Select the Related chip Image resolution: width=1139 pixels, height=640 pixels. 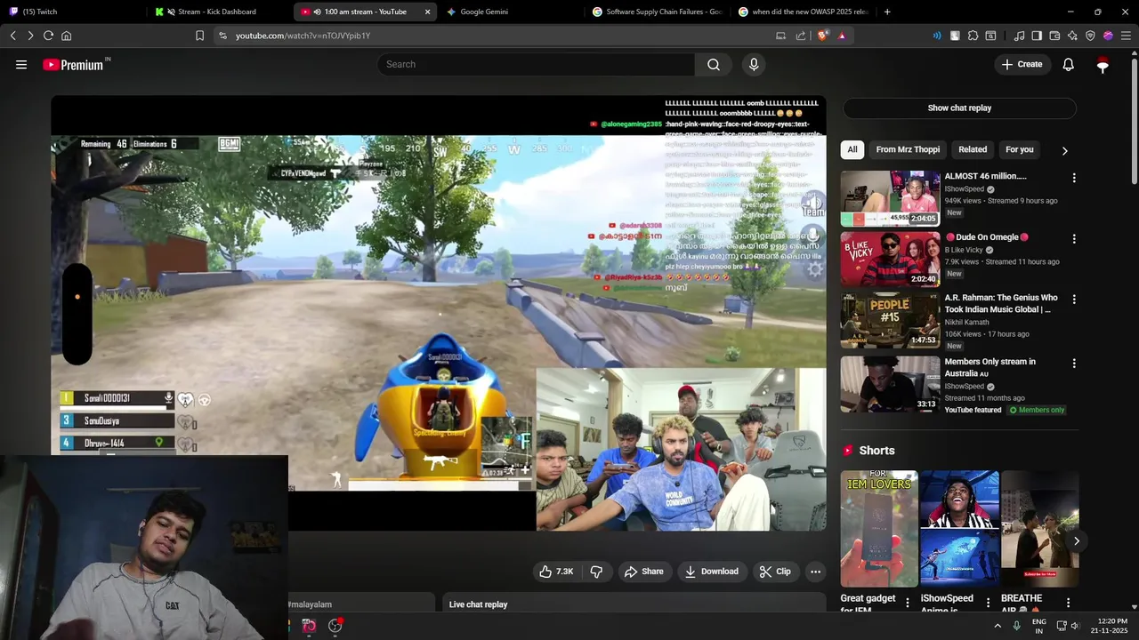pos(973,149)
